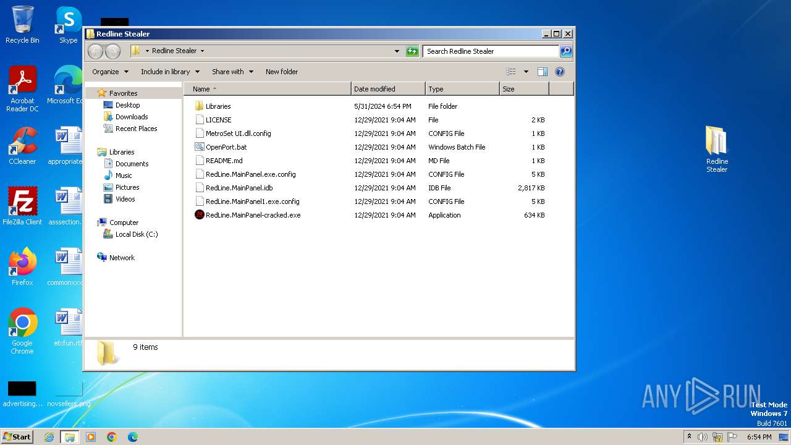Screen dimensions: 791x445
Task: Select Network in navigation pane
Action: pos(122,258)
